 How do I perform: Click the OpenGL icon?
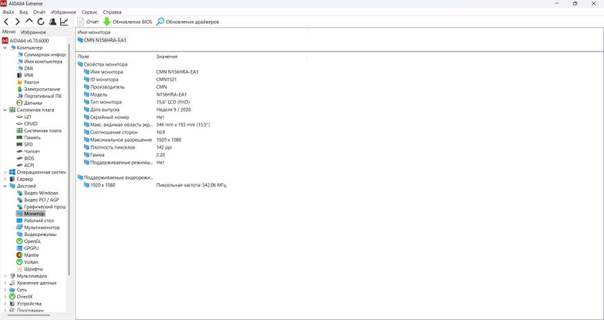[x=20, y=241]
